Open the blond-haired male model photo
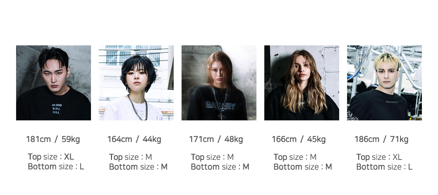Screen dimensions: 438x195 point(384,83)
